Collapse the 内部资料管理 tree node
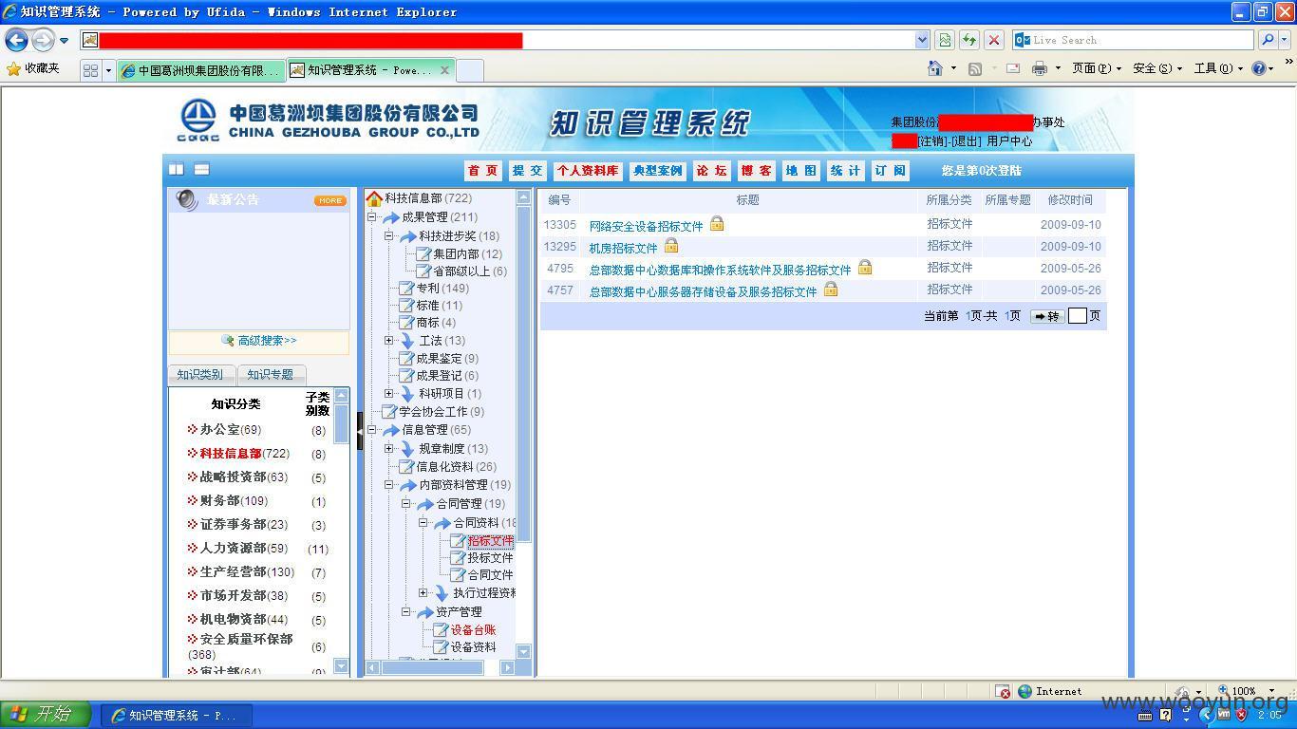The width and height of the screenshot is (1297, 729). (x=388, y=484)
